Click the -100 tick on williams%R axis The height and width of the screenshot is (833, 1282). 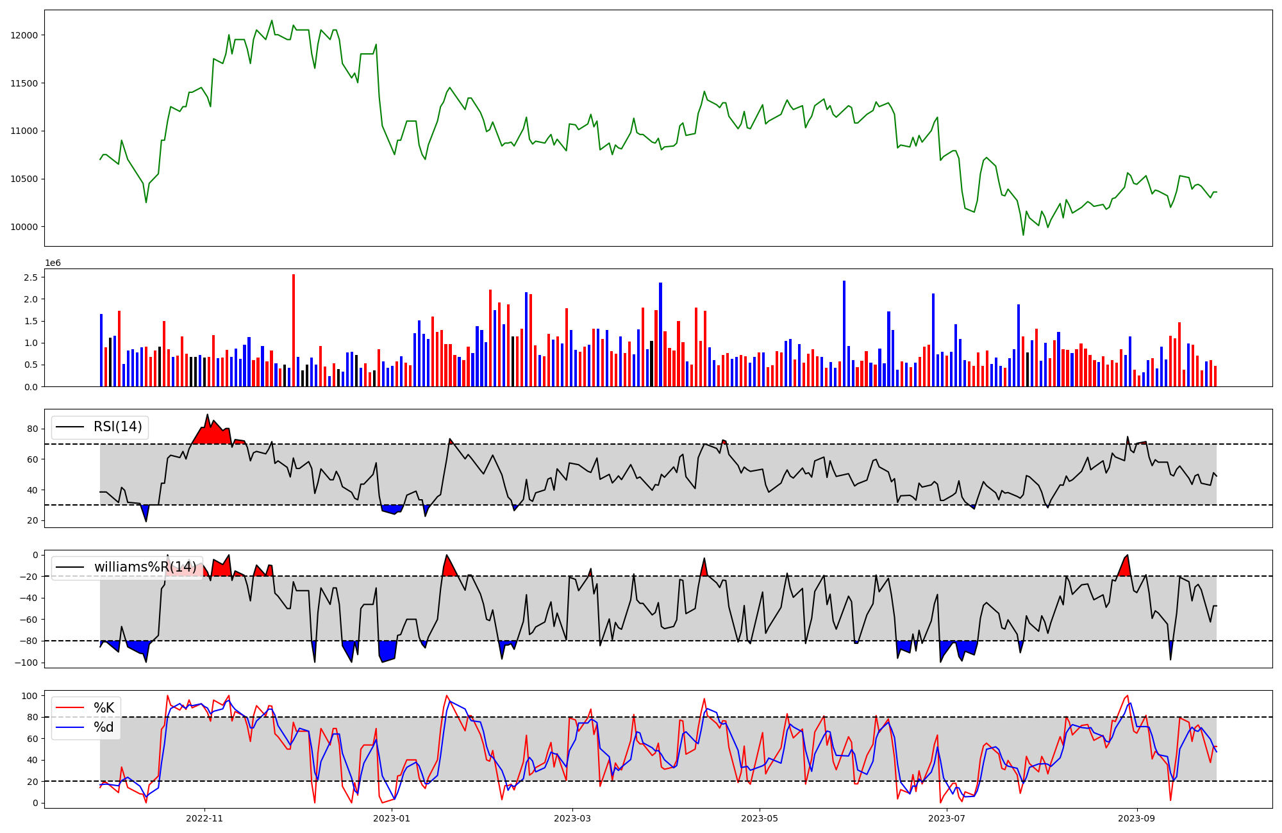pos(27,663)
